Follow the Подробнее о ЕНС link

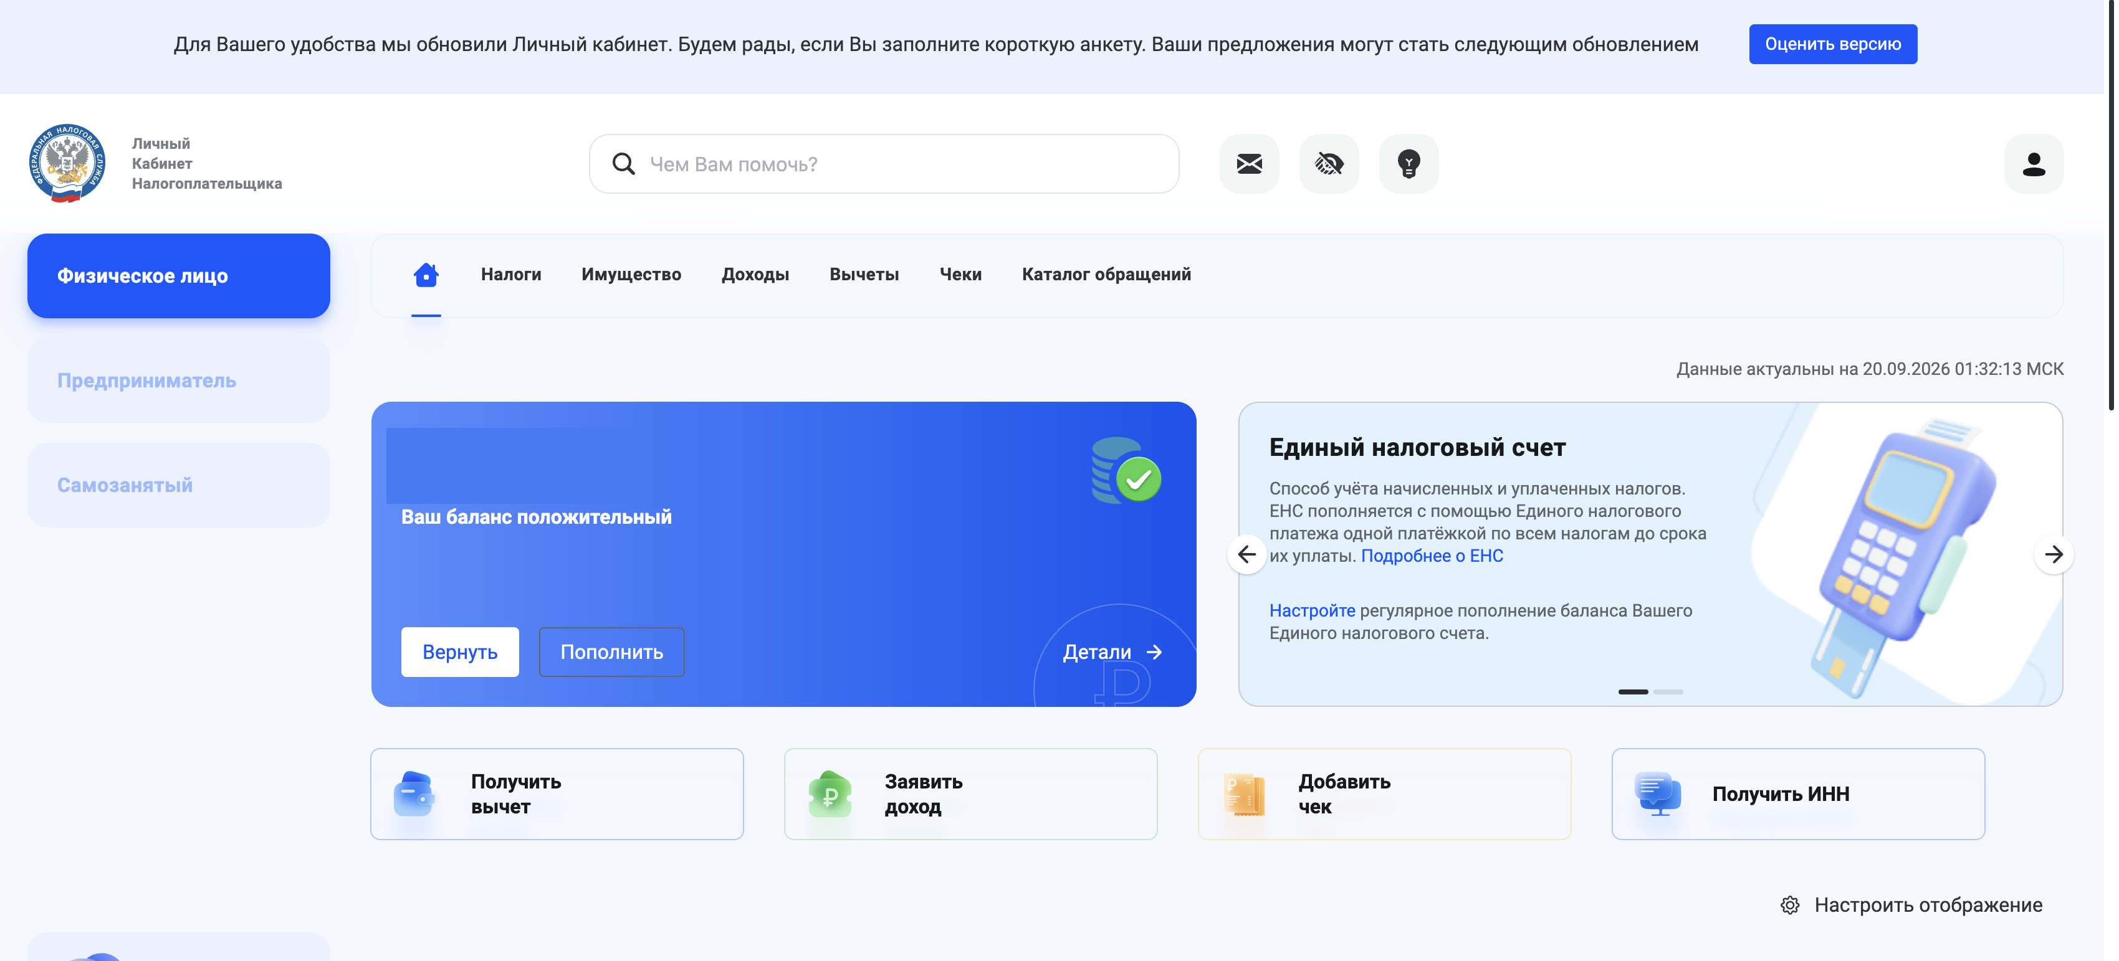1432,556
